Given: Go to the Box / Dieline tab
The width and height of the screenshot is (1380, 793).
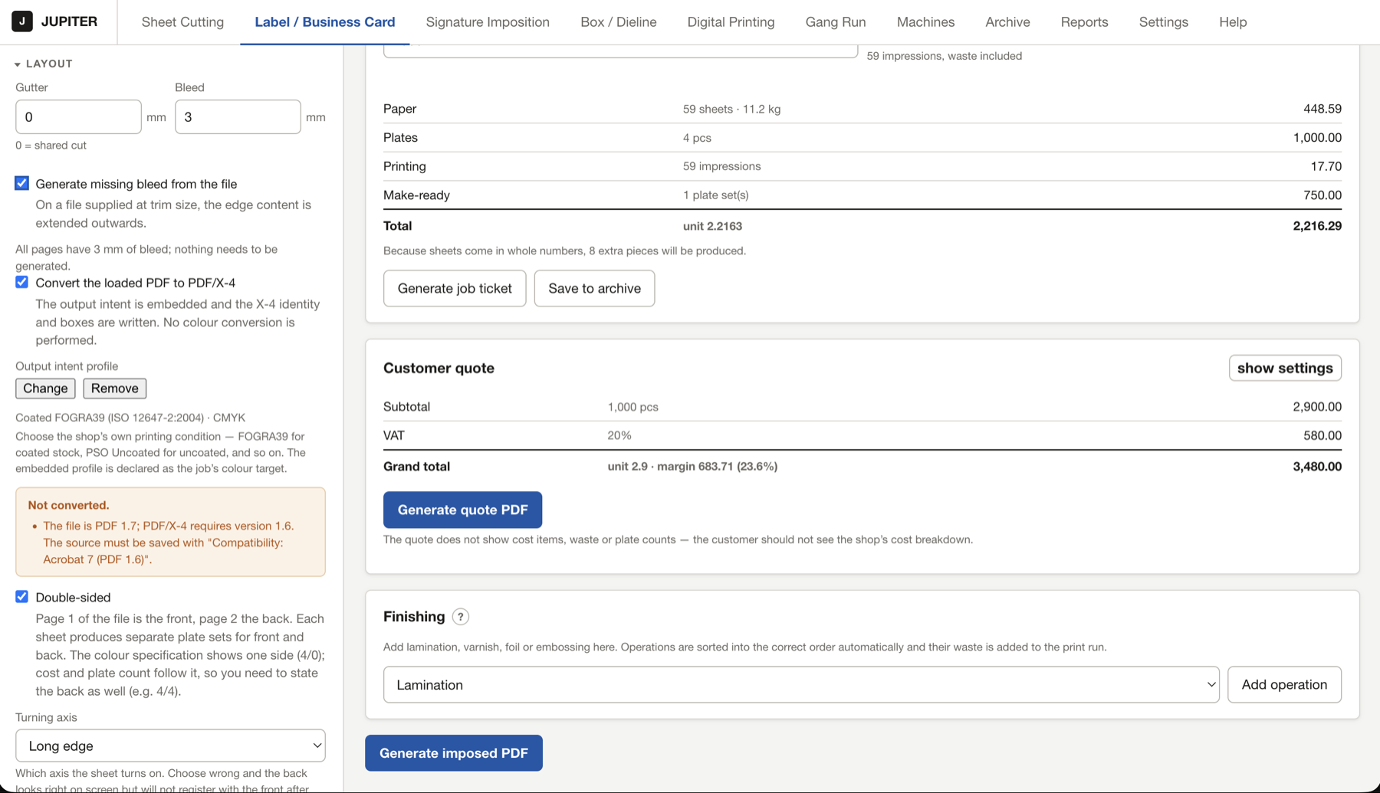Looking at the screenshot, I should point(619,22).
